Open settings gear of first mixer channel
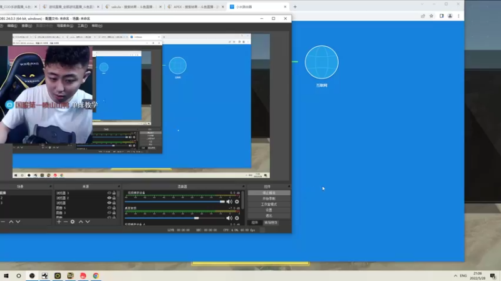The height and width of the screenshot is (281, 501). click(x=237, y=202)
